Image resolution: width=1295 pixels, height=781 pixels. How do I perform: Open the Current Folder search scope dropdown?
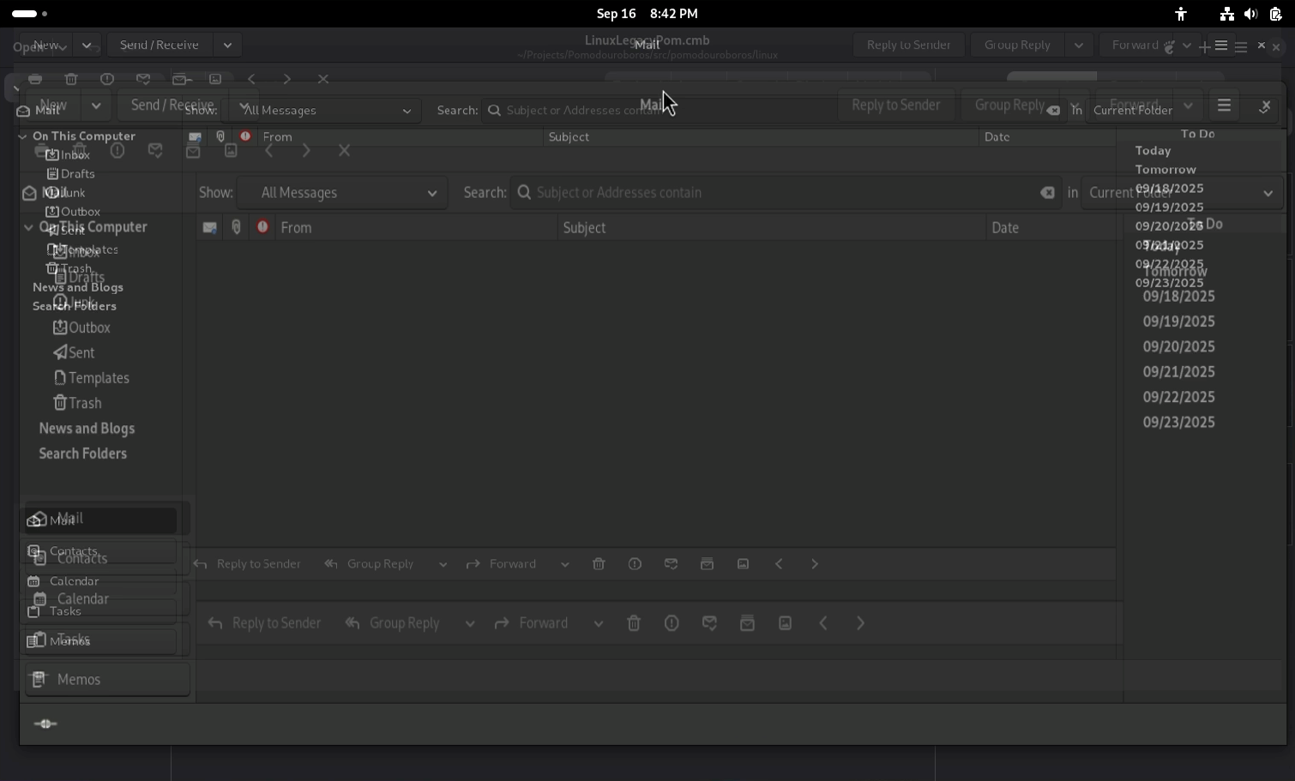[x=1182, y=193]
